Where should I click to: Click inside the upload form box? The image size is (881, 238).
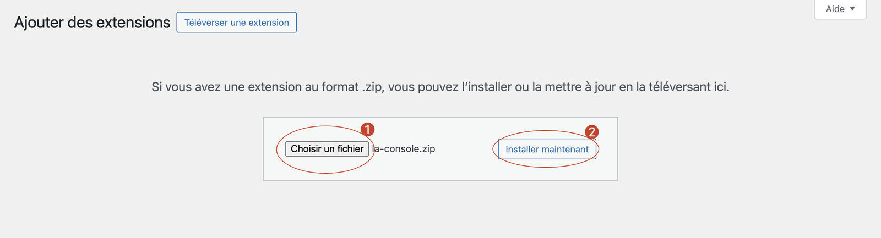[440, 149]
